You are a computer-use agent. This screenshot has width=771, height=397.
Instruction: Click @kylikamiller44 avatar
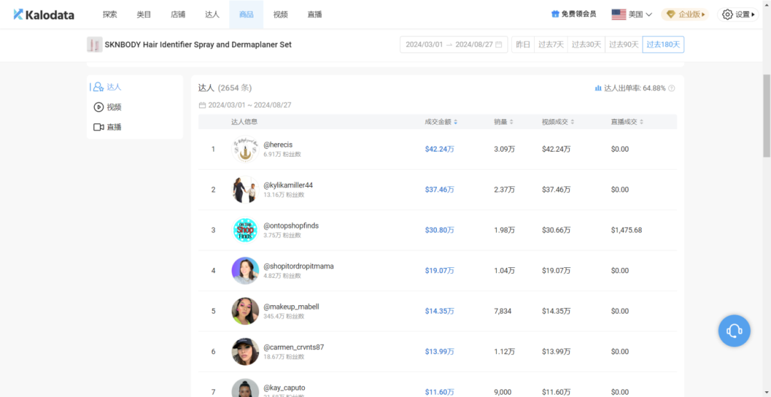tap(245, 190)
